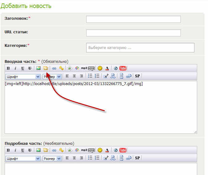Viewport: 208px width, 175px height.
Task: Toggle Bold in the Вводная часть toolbar
Action: coord(8,68)
